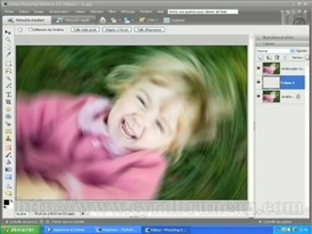The height and width of the screenshot is (234, 312).
Task: Switch to Retouche standard tab
Action: (x=27, y=20)
